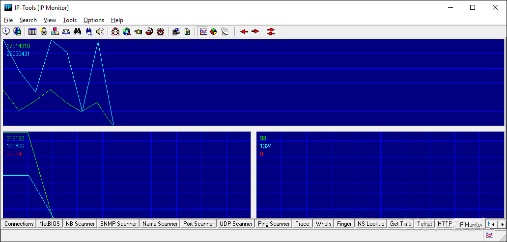Open the Search menu
This screenshot has width=507, height=242.
[28, 20]
